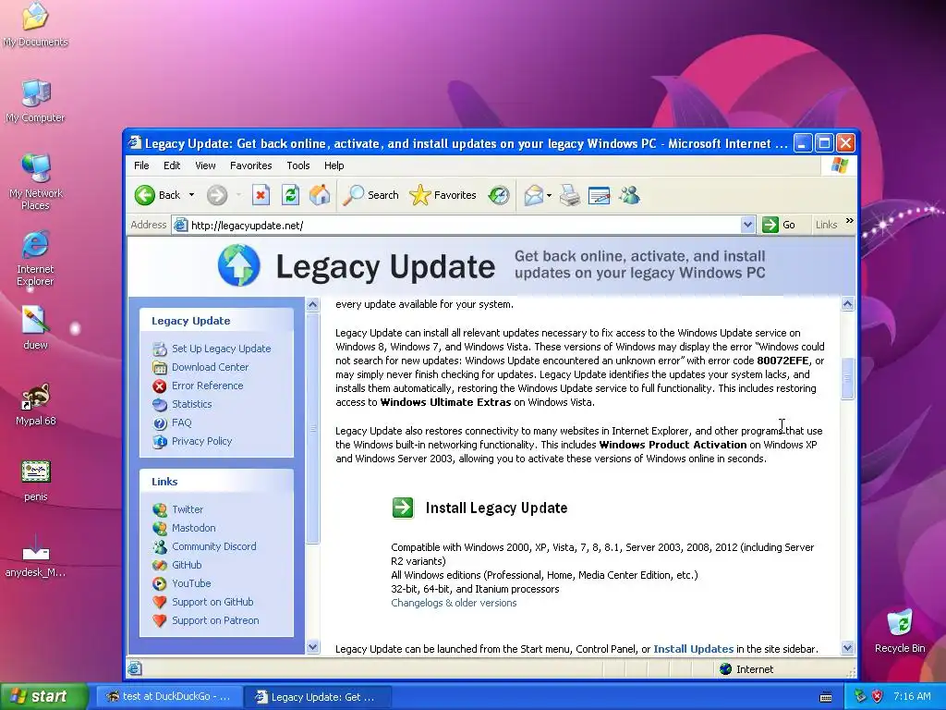Open the FAQ sidebar link

pyautogui.click(x=181, y=422)
